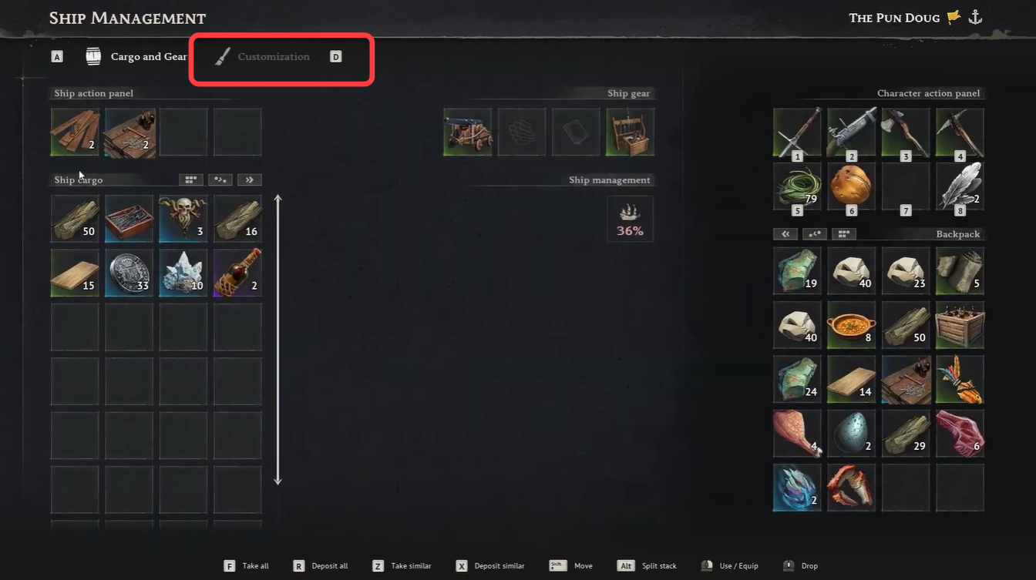1036x580 pixels.
Task: Collapse backpack with double-arrow button
Action: [x=785, y=233]
